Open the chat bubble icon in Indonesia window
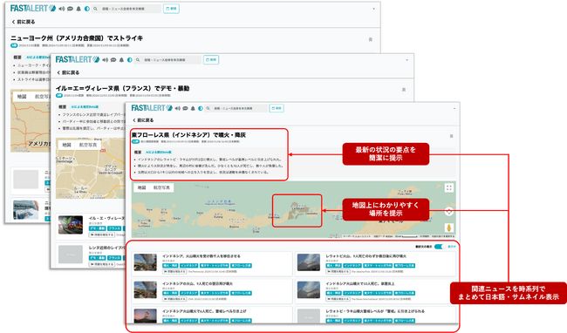 [185, 108]
